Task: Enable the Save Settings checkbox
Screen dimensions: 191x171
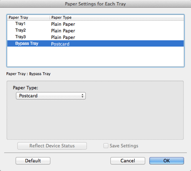Action: (106, 146)
